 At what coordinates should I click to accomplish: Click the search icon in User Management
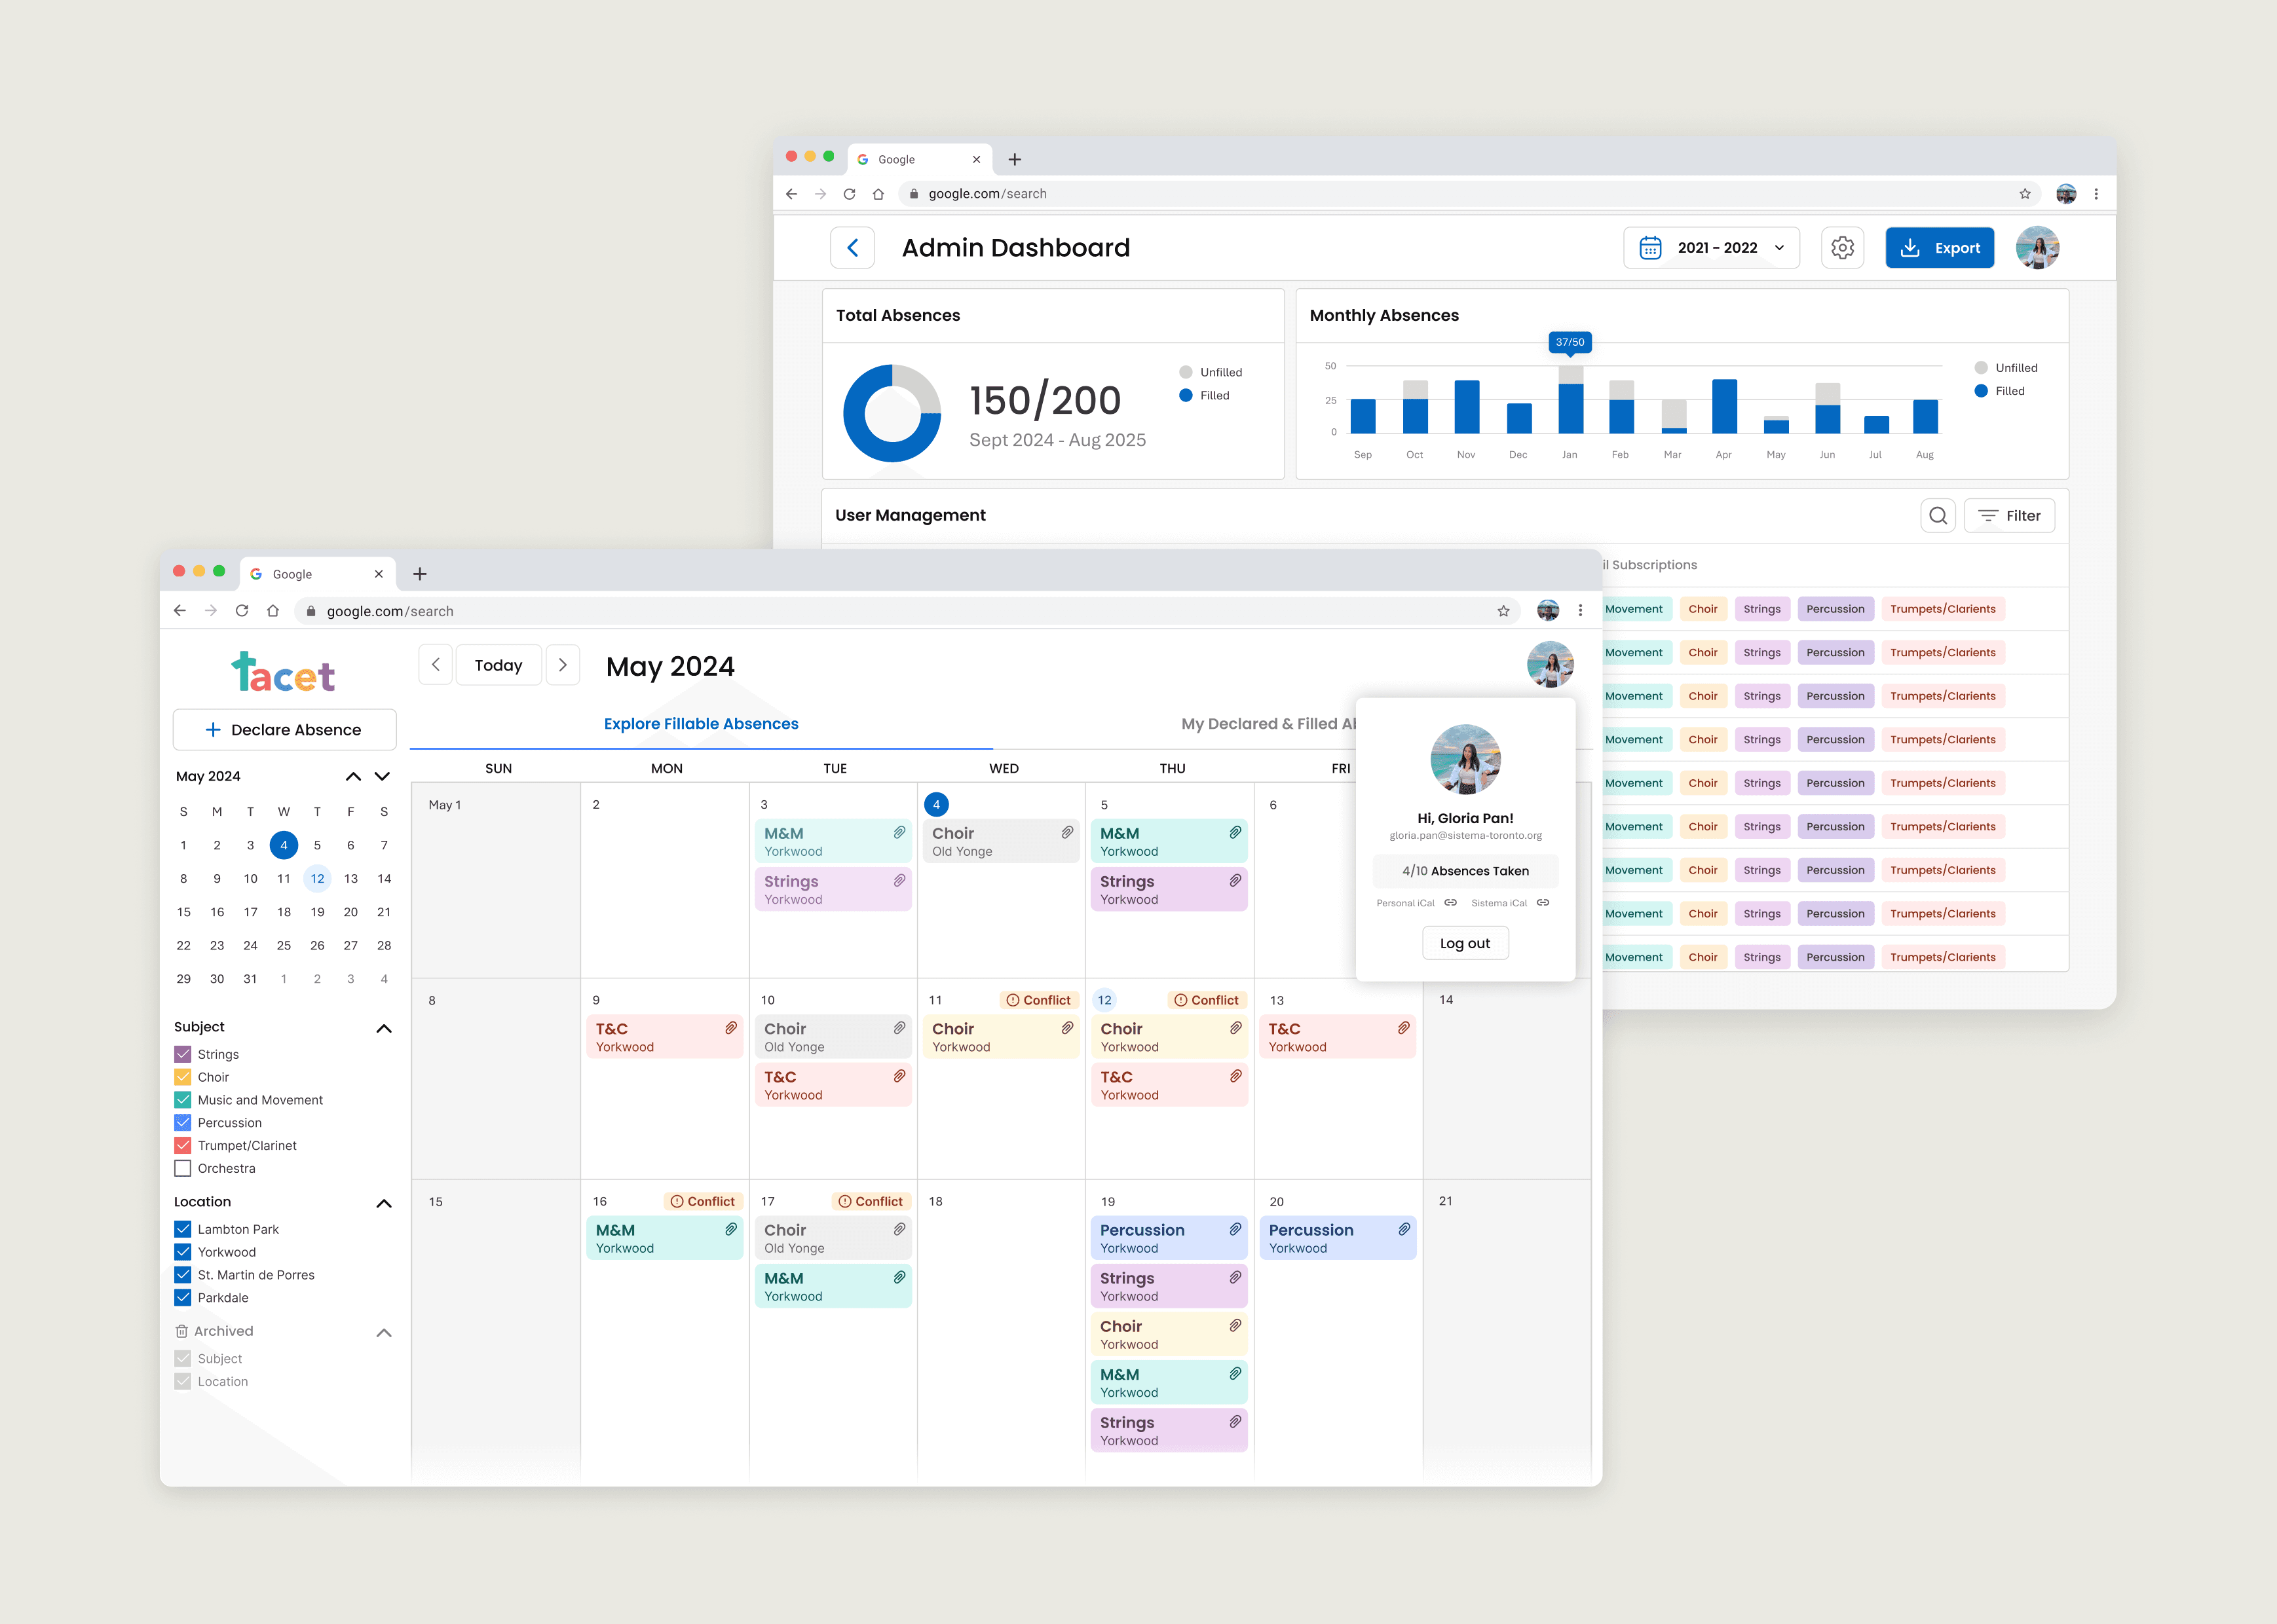[1938, 516]
